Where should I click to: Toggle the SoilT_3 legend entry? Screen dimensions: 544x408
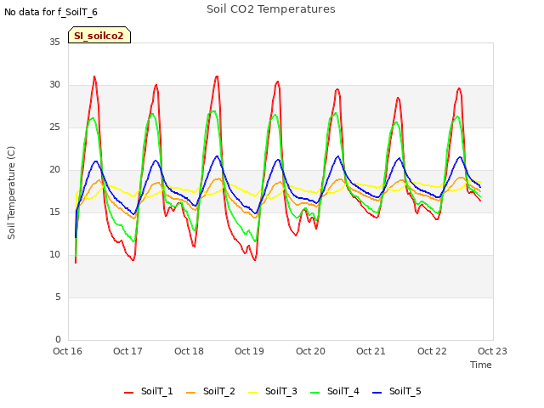[x=273, y=391]
